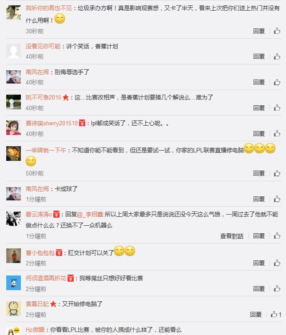Viewport: 286px width, 335px height.
Task: Like 南风在闹's comment 别侮辱选手了
Action: (277, 82)
